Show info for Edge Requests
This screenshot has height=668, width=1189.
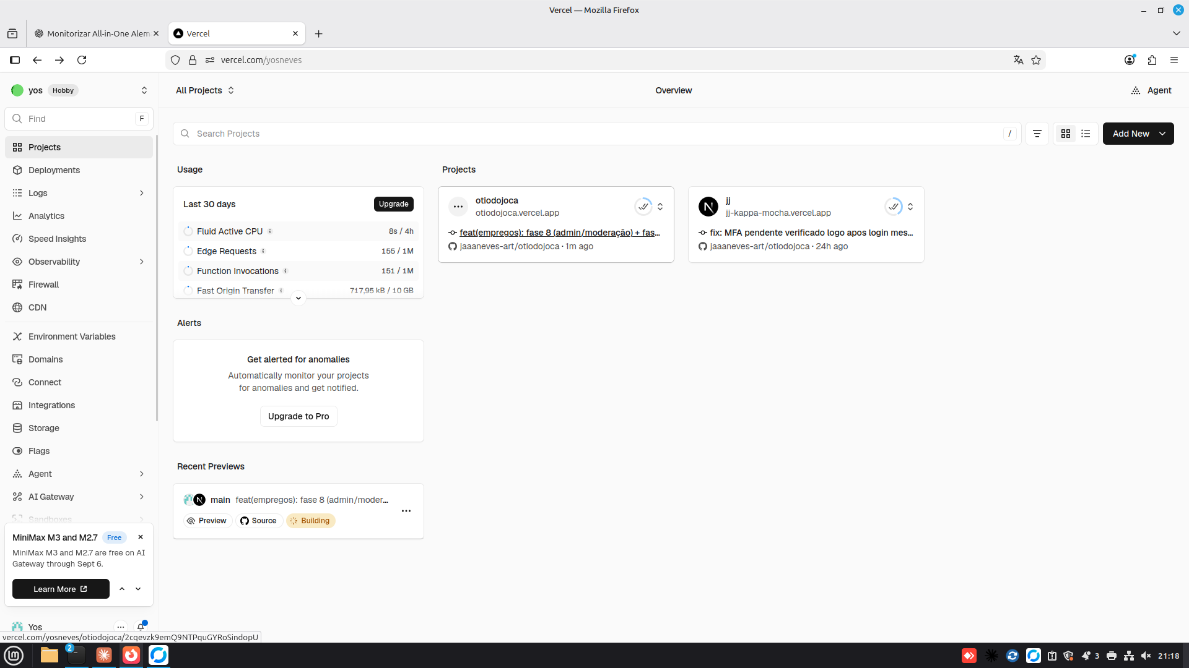263,251
